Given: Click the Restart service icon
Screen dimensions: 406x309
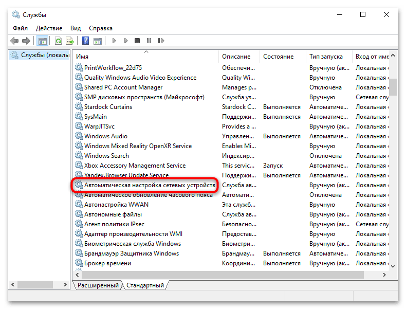Looking at the screenshot, I should pos(161,41).
